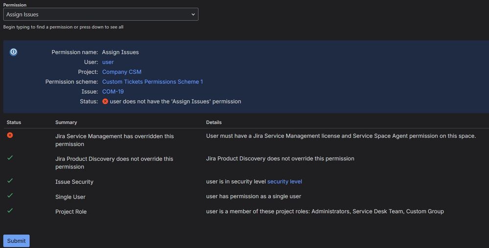Follow the 'security level' link

pyautogui.click(x=284, y=182)
